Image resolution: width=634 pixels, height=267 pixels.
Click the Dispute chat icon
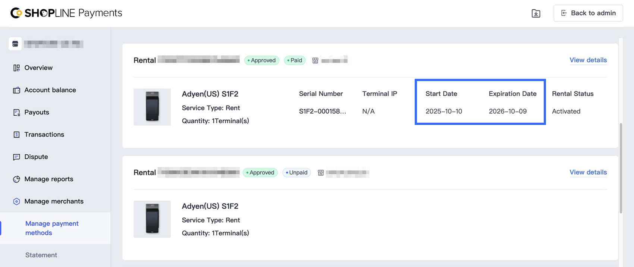point(16,157)
